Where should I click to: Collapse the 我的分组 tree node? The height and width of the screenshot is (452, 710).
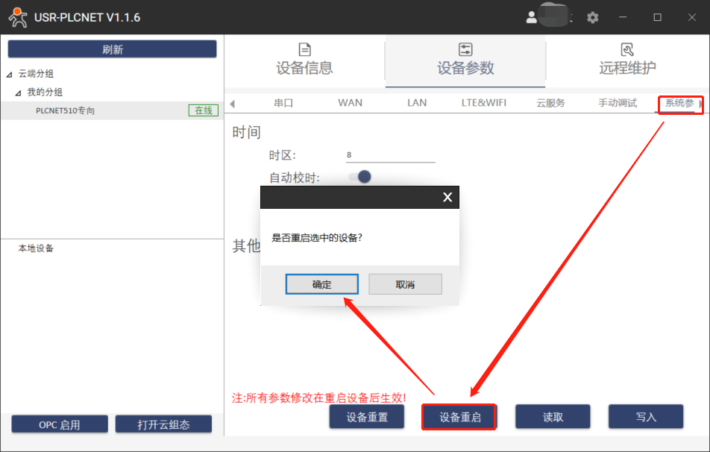click(x=19, y=92)
